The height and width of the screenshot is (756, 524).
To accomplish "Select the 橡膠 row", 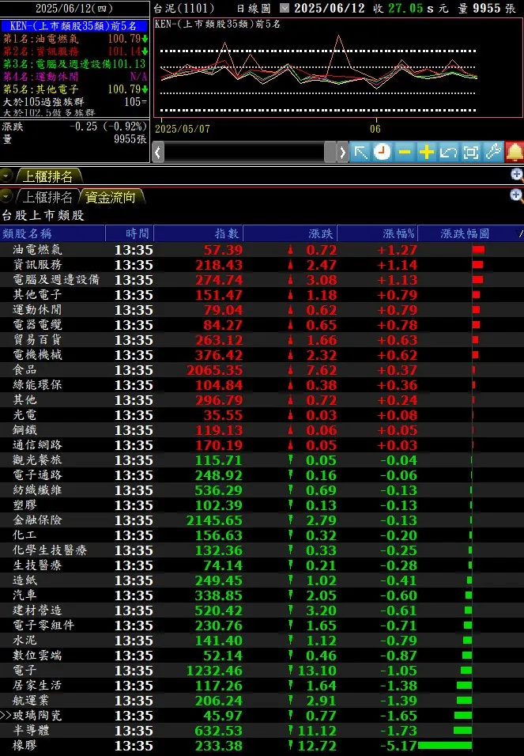I will tap(262, 746).
